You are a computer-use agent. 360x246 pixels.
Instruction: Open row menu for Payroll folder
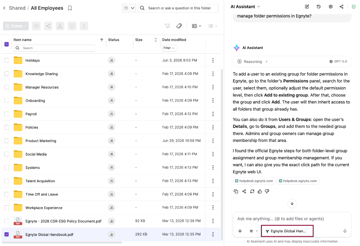pyautogui.click(x=213, y=114)
